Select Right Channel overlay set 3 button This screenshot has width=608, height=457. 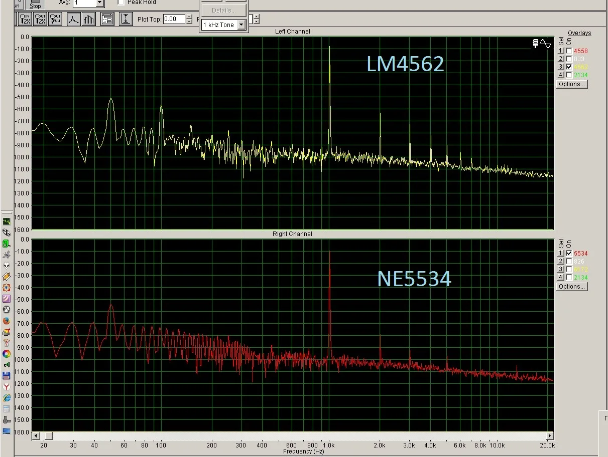coord(561,269)
